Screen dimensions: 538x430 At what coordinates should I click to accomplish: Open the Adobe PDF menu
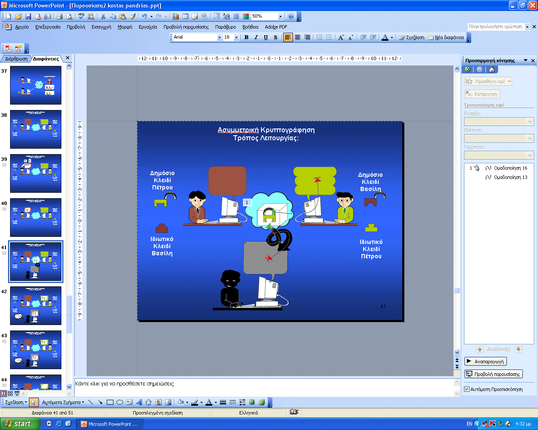(x=276, y=27)
